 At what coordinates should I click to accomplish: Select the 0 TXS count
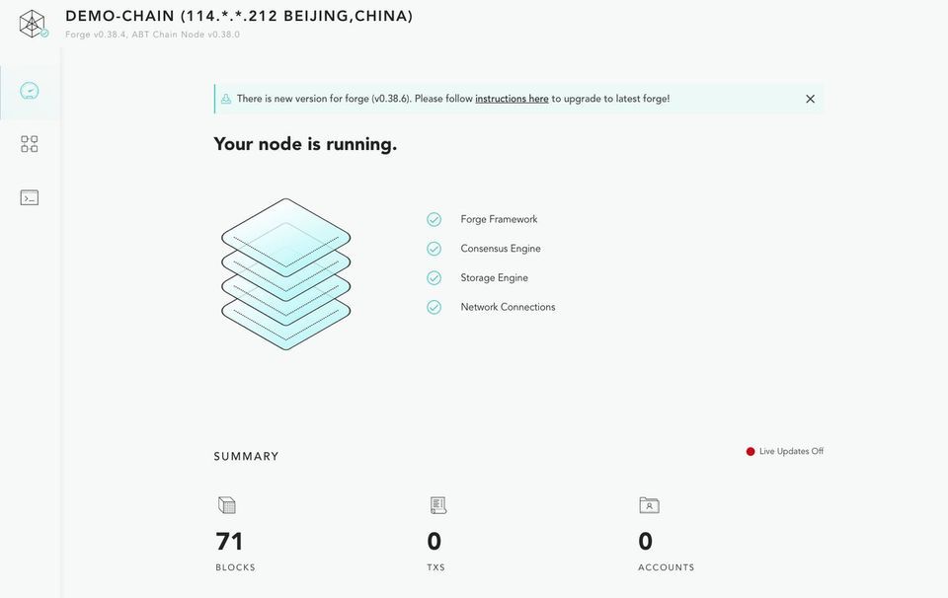click(x=434, y=541)
